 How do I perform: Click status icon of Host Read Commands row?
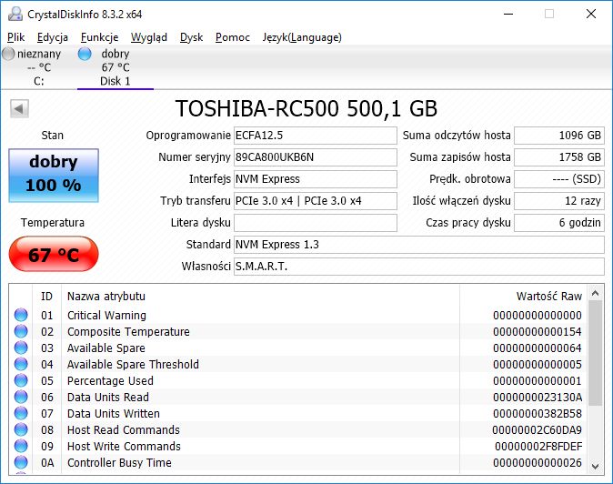21,429
